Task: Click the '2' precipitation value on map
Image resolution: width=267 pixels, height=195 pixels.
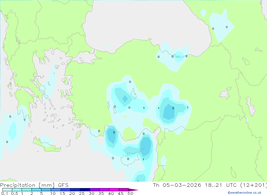Action: pos(173,108)
